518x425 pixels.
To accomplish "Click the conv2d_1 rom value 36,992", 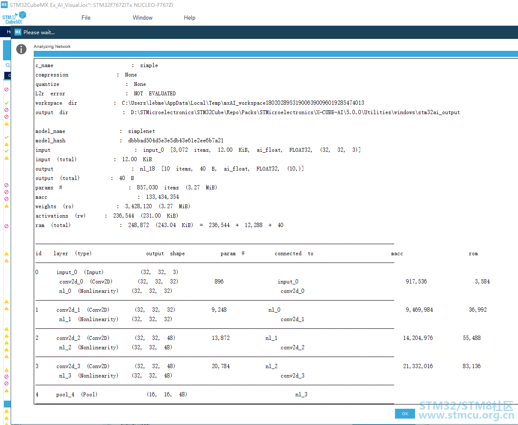I will click(x=477, y=310).
